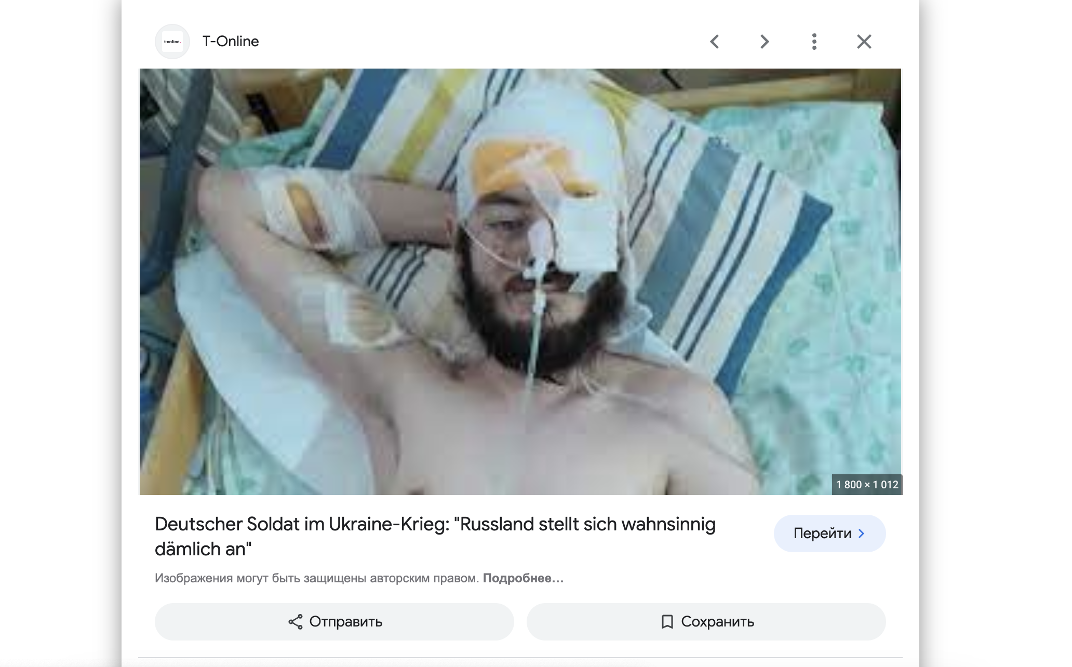Click the 'Изображения могут быть защищены' notice
The height and width of the screenshot is (667, 1072).
click(x=317, y=578)
